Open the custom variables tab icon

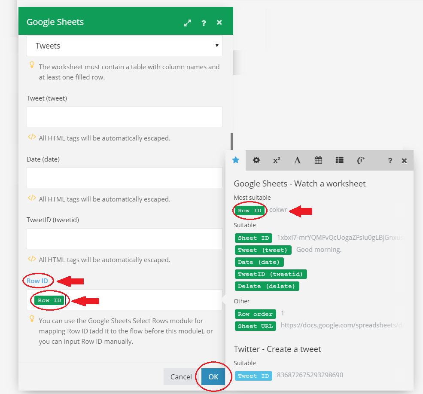pos(361,160)
